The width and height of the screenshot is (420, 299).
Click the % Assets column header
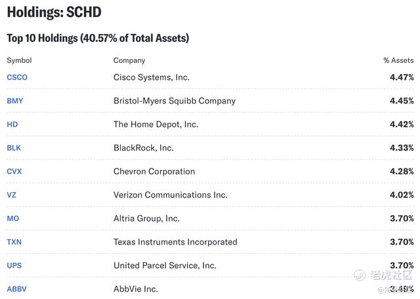[398, 60]
